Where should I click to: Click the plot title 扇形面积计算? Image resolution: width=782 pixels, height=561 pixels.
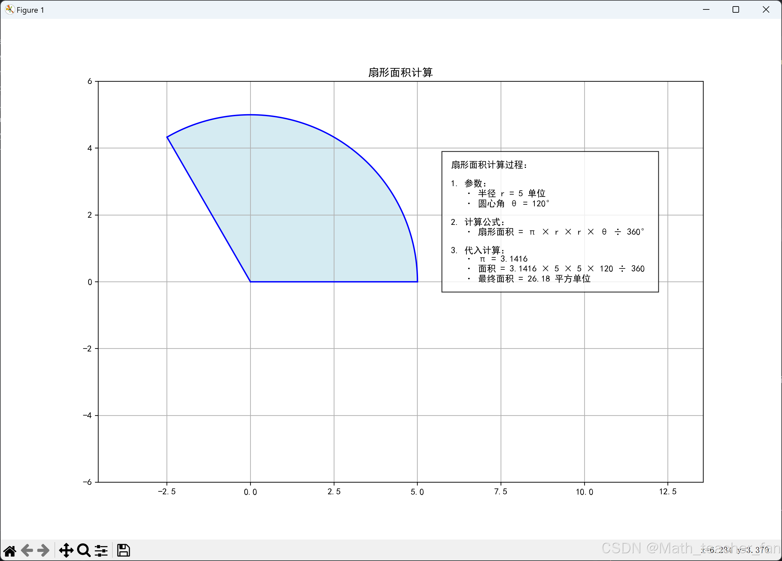[x=400, y=73]
